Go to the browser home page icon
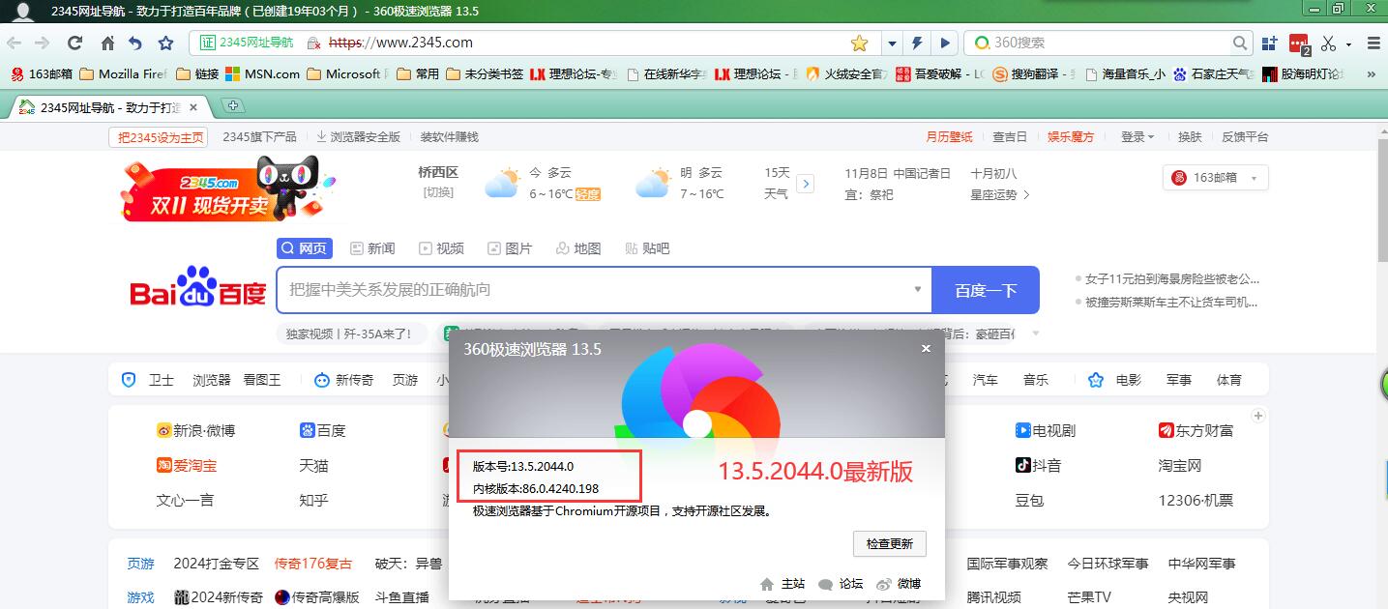Image resolution: width=1388 pixels, height=609 pixels. [x=107, y=43]
